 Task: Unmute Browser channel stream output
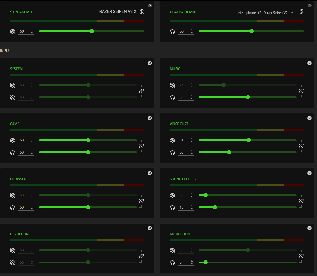coord(13,195)
